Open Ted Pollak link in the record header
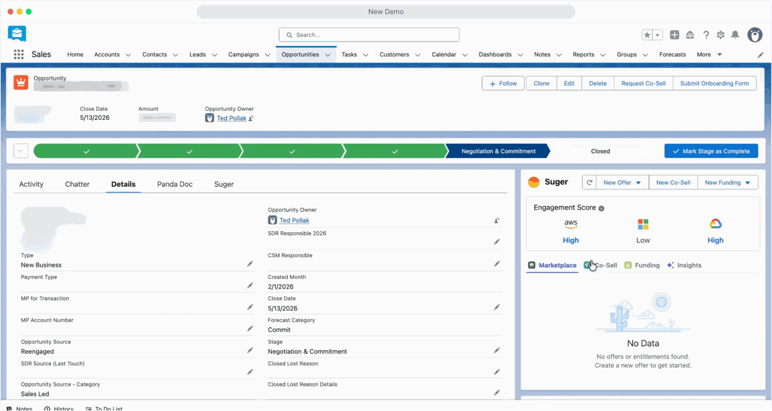Screen dimensions: 772x411 [x=231, y=118]
